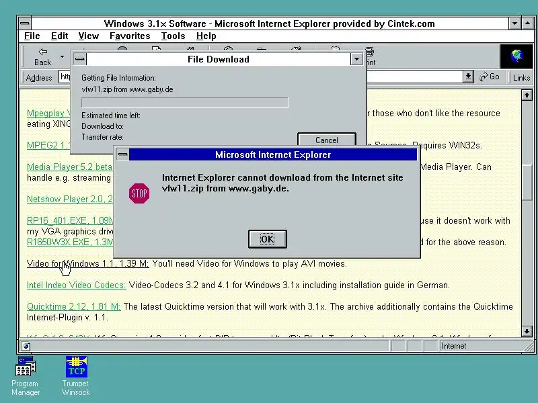Screen dimensions: 538x403
Task: Click the page scrollbar down arrow
Action: (527, 331)
